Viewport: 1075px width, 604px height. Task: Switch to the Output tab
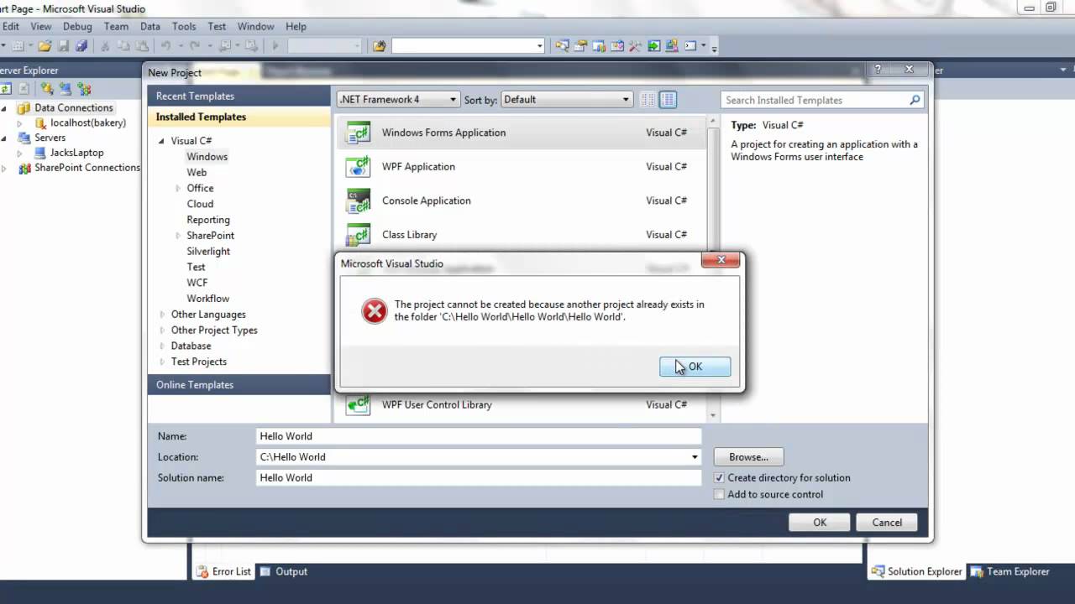(x=284, y=571)
